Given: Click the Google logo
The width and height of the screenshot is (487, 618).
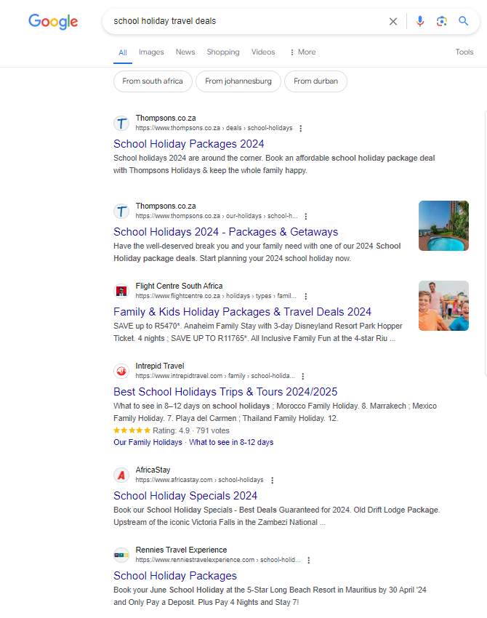Looking at the screenshot, I should [53, 22].
